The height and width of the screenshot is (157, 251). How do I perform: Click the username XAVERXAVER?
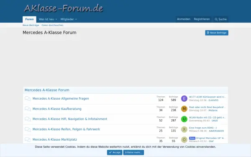pyautogui.click(x=216, y=131)
